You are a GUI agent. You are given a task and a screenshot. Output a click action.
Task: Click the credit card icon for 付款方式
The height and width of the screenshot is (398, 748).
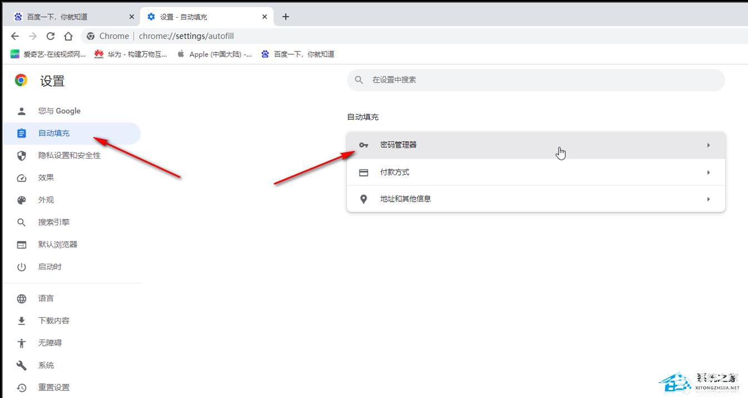[364, 173]
